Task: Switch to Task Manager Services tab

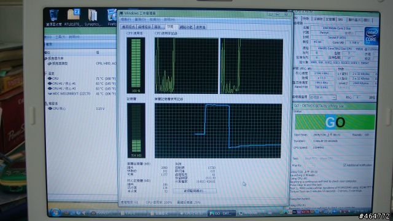Action: pos(158,27)
